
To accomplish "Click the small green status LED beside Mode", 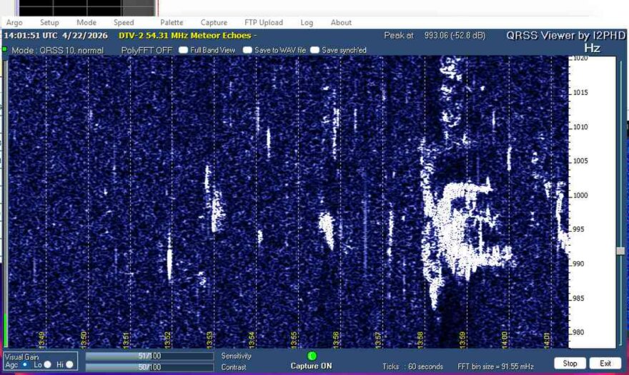I will pyautogui.click(x=4, y=50).
